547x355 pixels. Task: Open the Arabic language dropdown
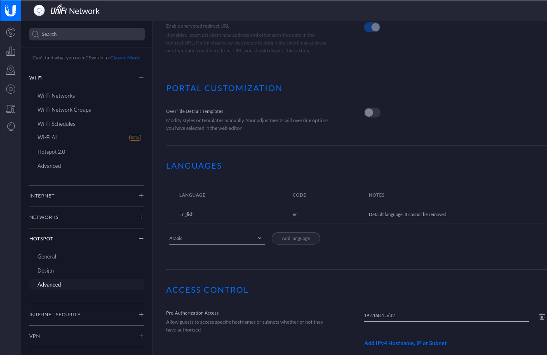[217, 238]
